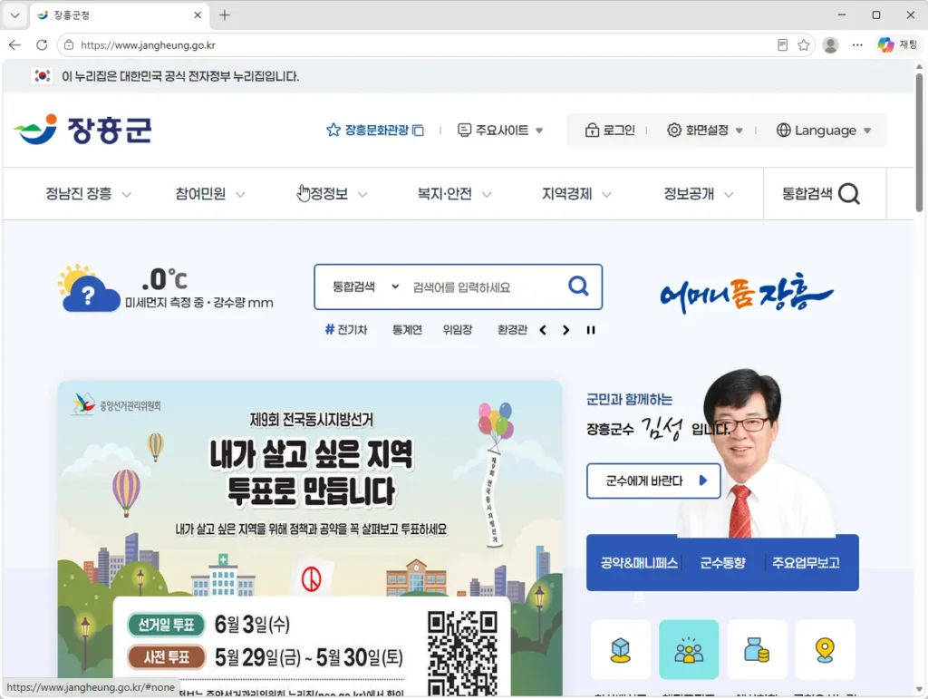
Task: Open 장흥문화관광 link
Action: 375,131
